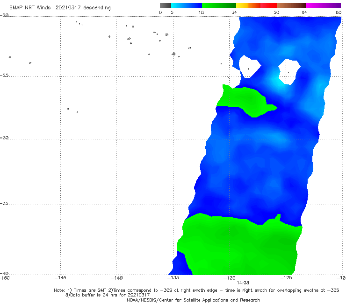This screenshot has width=346, height=303.
Task: Click the right white data gap in the swath
Action: (x=289, y=71)
